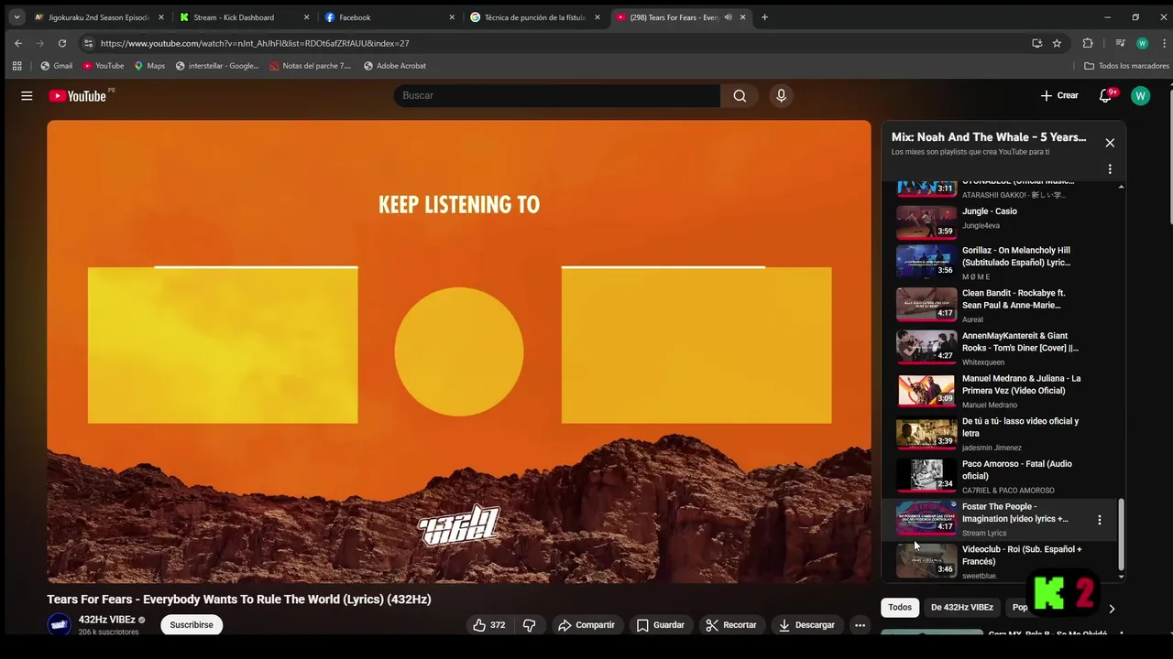View site information icon in address bar

click(x=88, y=43)
